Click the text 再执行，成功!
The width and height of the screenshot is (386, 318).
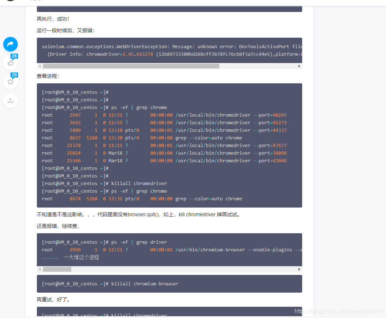tap(53, 19)
